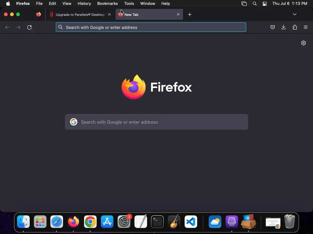Launch Safari from the Dock

tap(57, 222)
